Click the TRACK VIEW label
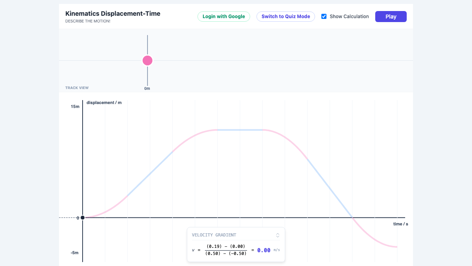Viewport: 472px width, 266px height. [77, 88]
